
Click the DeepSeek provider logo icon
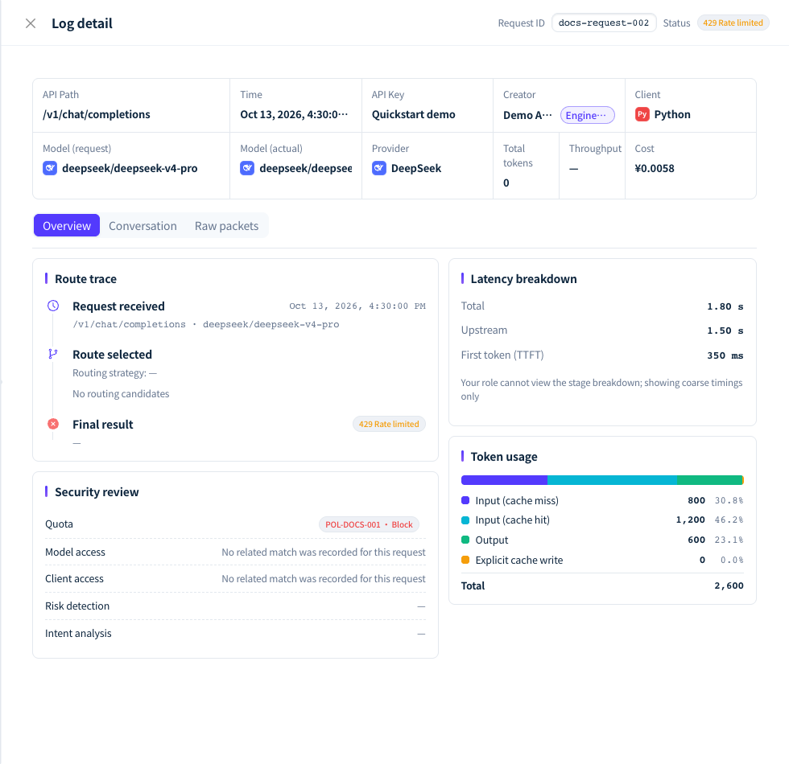tap(379, 168)
